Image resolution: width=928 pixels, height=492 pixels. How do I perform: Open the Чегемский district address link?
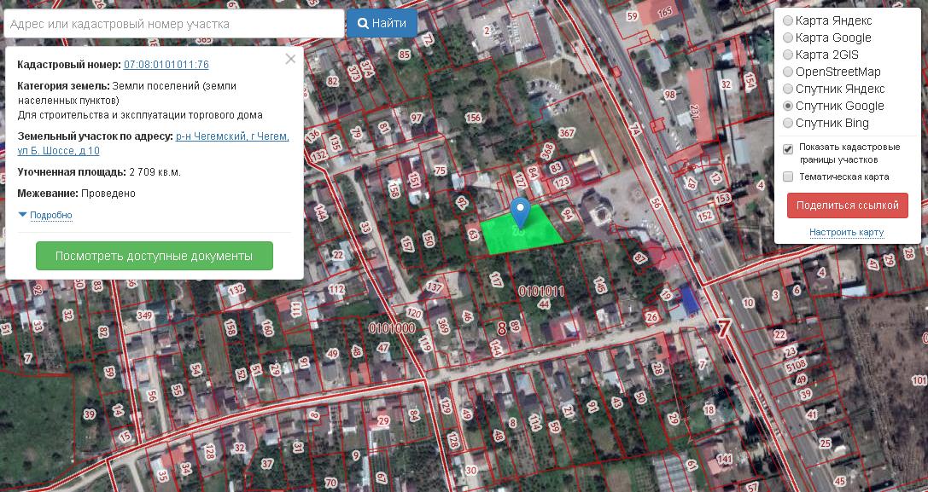(x=232, y=136)
